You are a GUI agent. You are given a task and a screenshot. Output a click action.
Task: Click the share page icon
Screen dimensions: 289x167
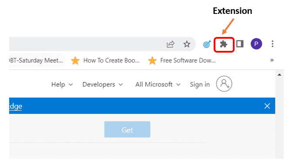[170, 44]
